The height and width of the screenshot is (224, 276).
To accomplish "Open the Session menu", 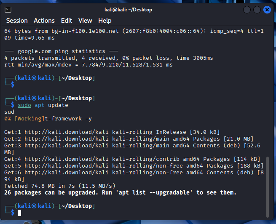I will point(17,21).
